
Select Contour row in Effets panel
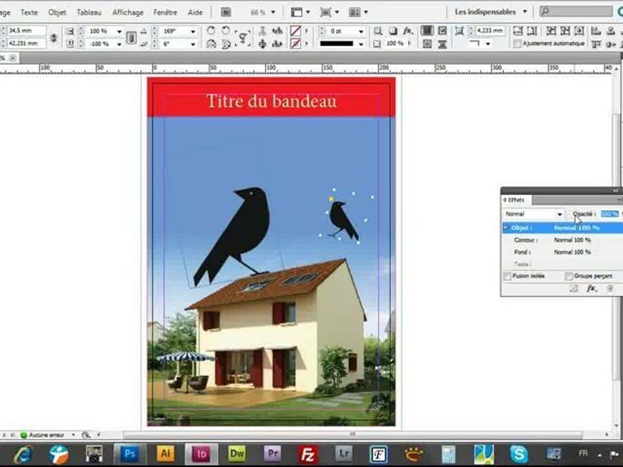click(562, 240)
